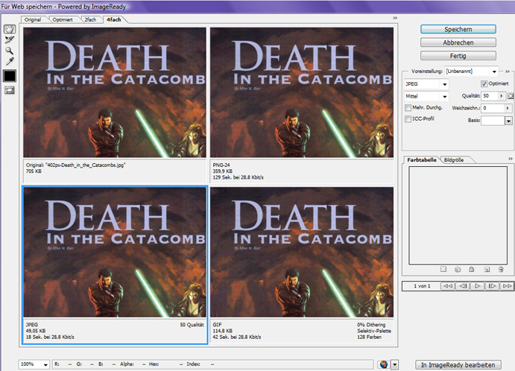Click the browser preview icon
The height and width of the screenshot is (371, 515).
(x=384, y=364)
